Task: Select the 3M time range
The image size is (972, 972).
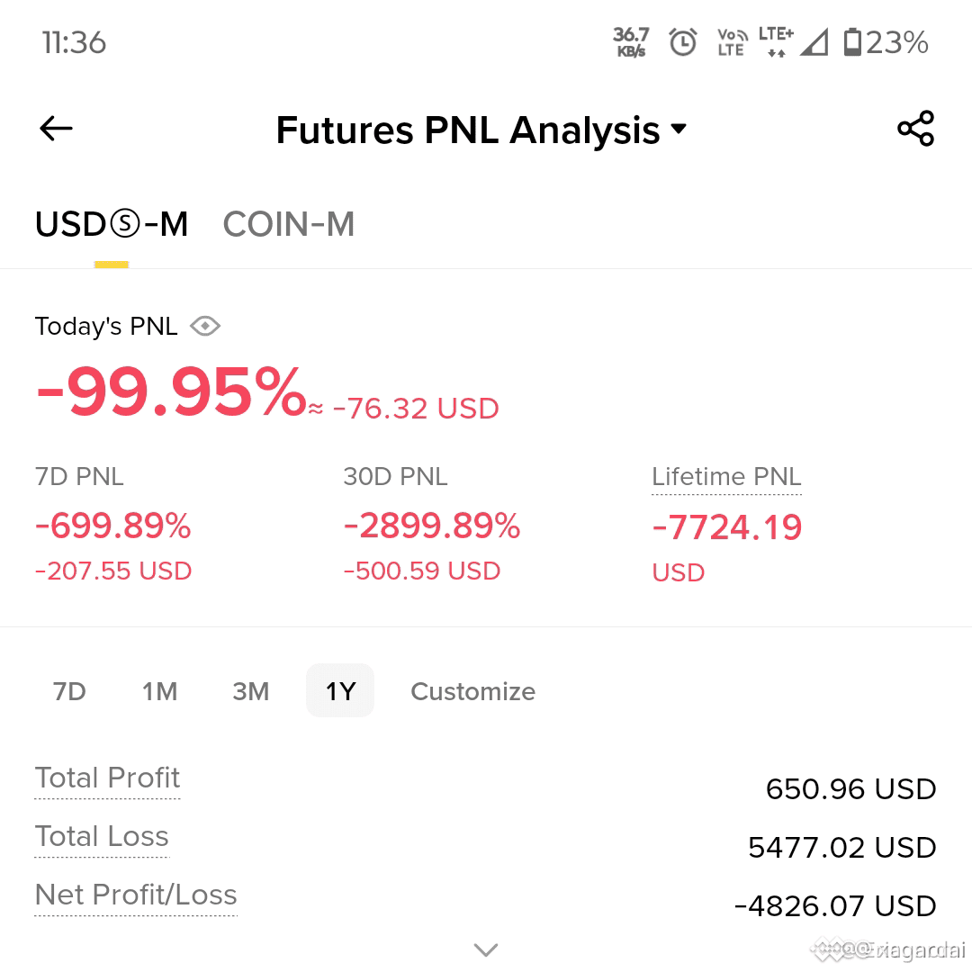Action: click(250, 691)
